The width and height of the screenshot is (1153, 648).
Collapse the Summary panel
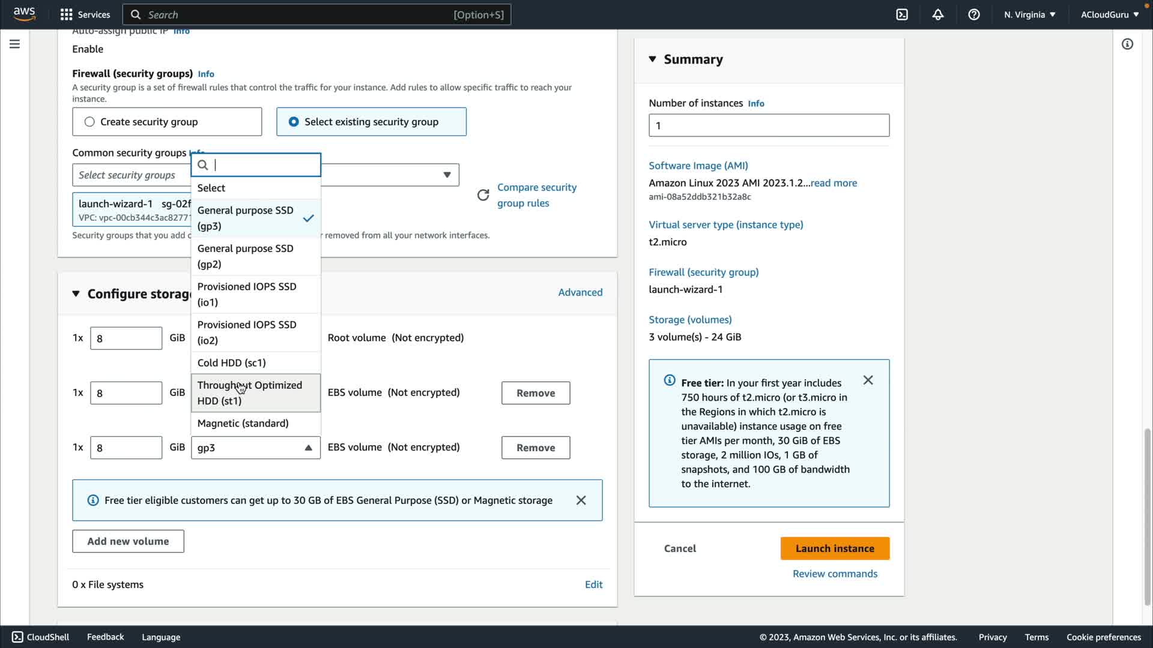(x=652, y=59)
